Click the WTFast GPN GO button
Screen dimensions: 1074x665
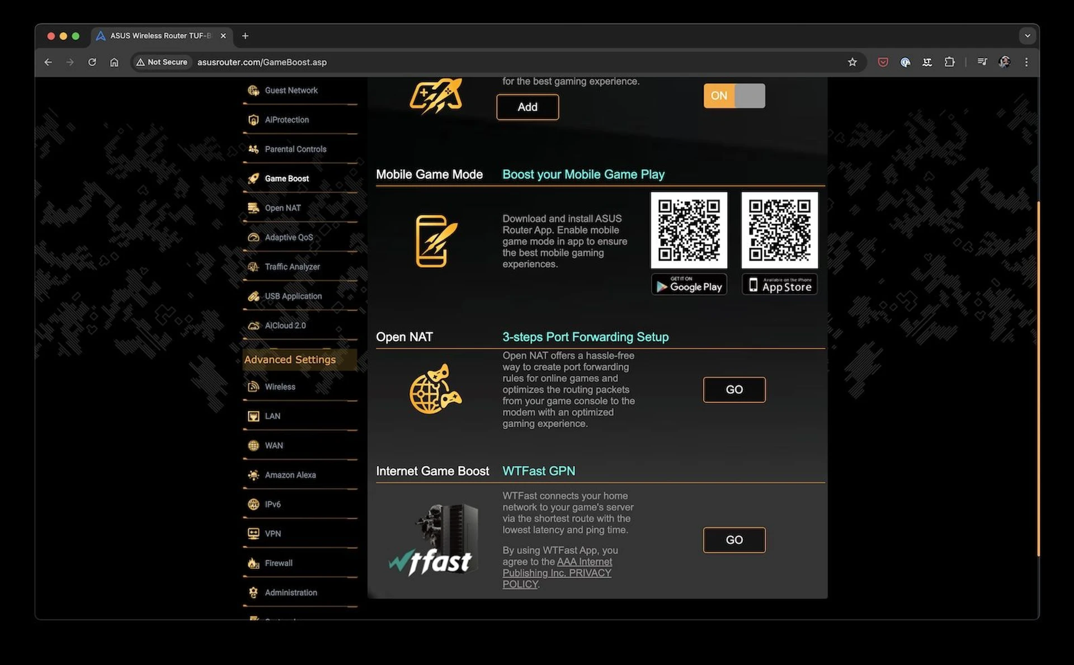coord(734,540)
